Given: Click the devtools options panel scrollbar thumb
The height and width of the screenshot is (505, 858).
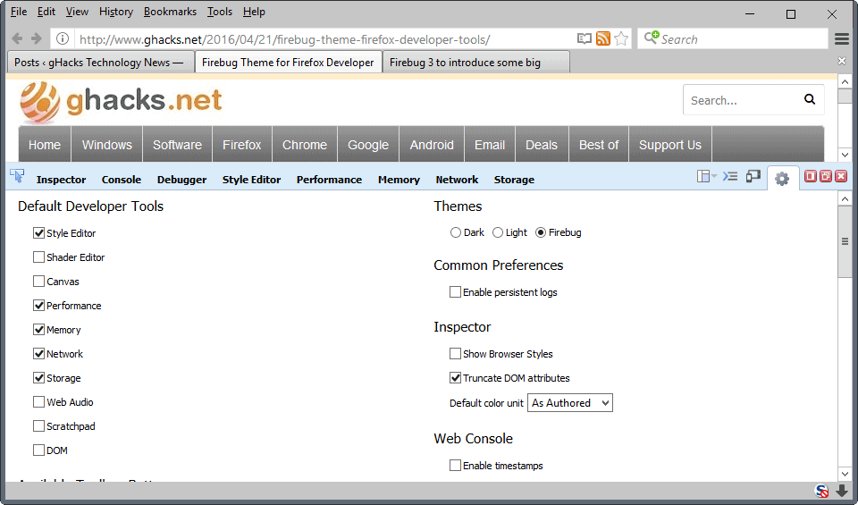Looking at the screenshot, I should coord(845,241).
